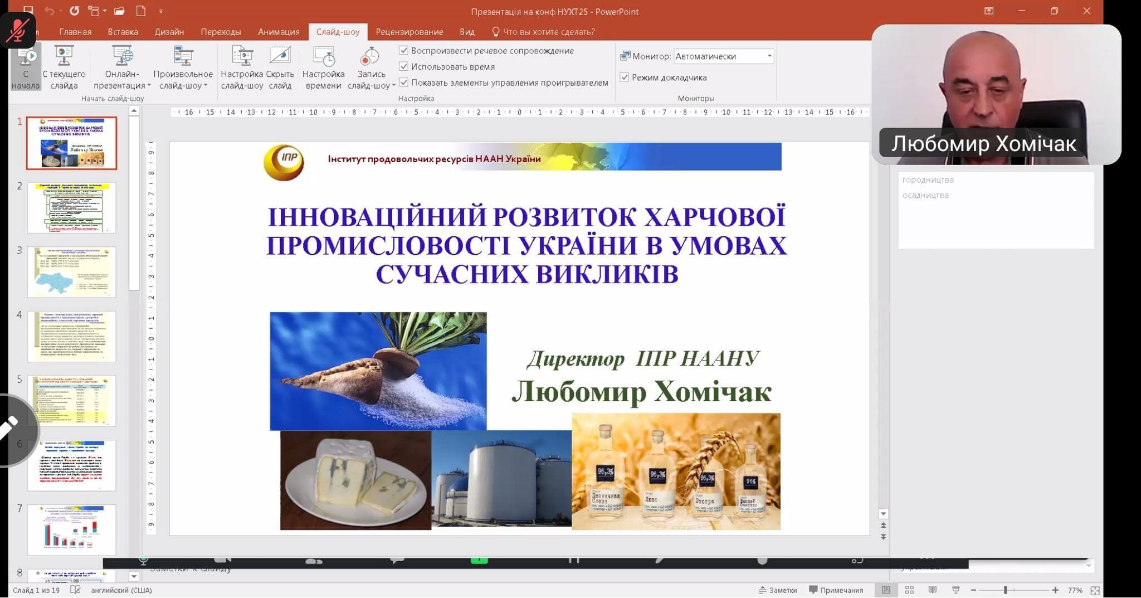Toggle 'Воспроизвести речевое сопровождение' checkbox
Viewport: 1141px width, 598px height.
404,51
